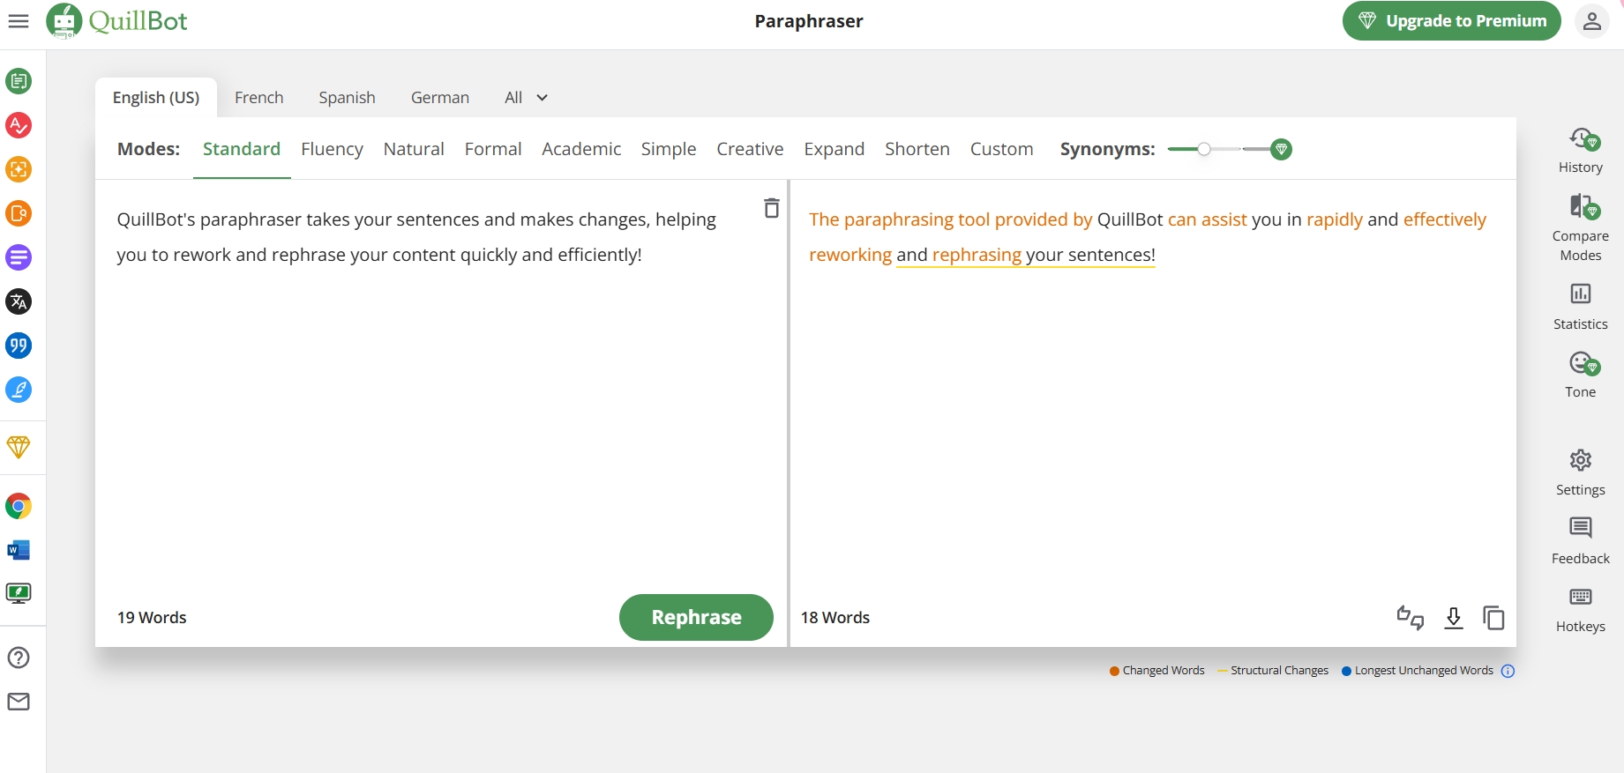Open the Grammar Checker red icon
1624x773 pixels.
[x=19, y=125]
